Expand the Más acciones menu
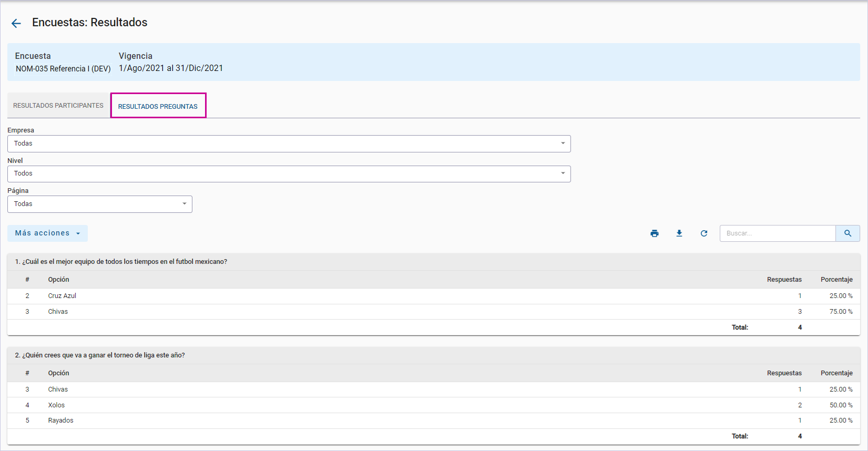 [x=47, y=233]
